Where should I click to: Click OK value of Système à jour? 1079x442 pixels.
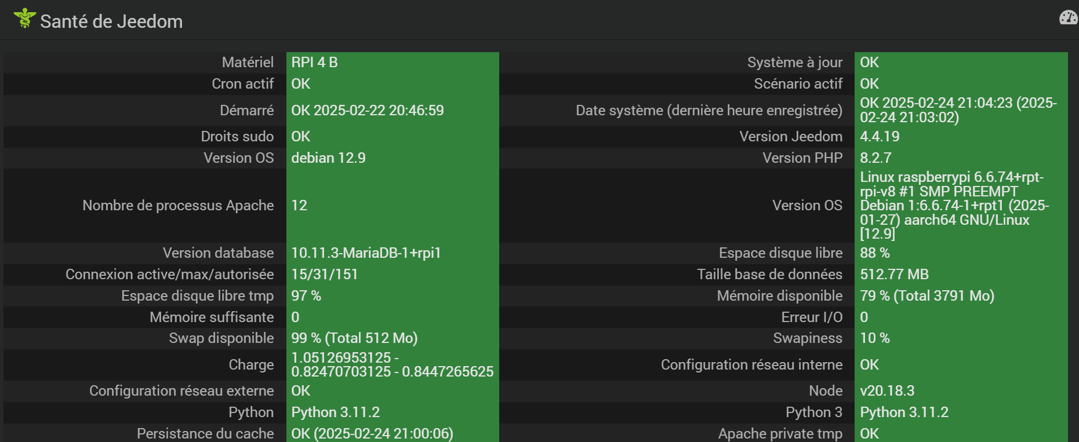[x=869, y=62]
